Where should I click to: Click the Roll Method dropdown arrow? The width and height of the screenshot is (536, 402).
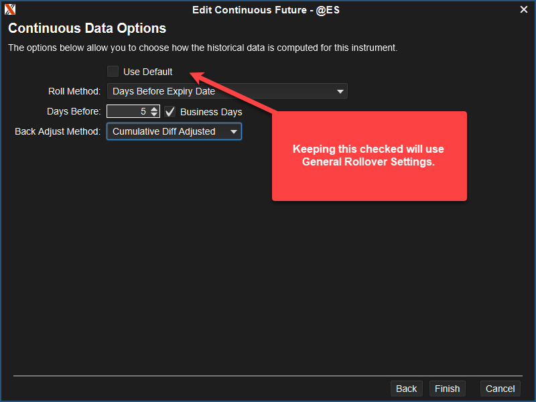[340, 91]
